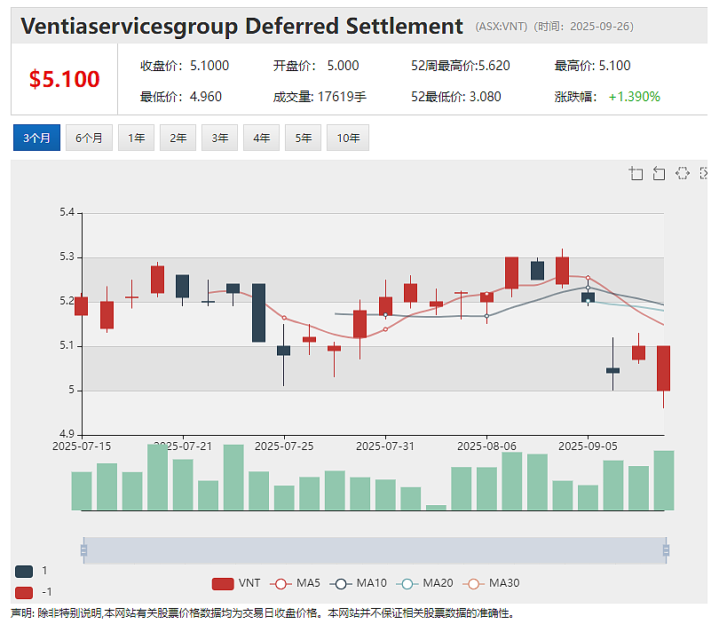This screenshot has height=632, width=719.
Task: Click the 4.9 y-axis label
Action: (67, 434)
